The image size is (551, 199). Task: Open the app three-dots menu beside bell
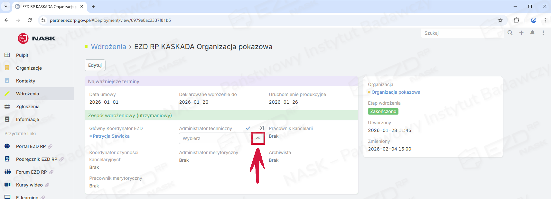tap(543, 33)
